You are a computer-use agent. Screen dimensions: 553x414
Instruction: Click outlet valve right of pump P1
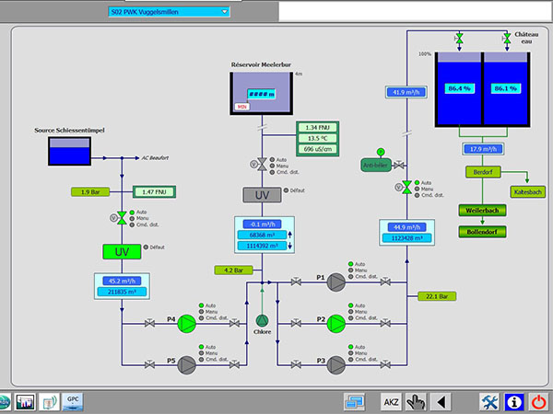(385, 282)
